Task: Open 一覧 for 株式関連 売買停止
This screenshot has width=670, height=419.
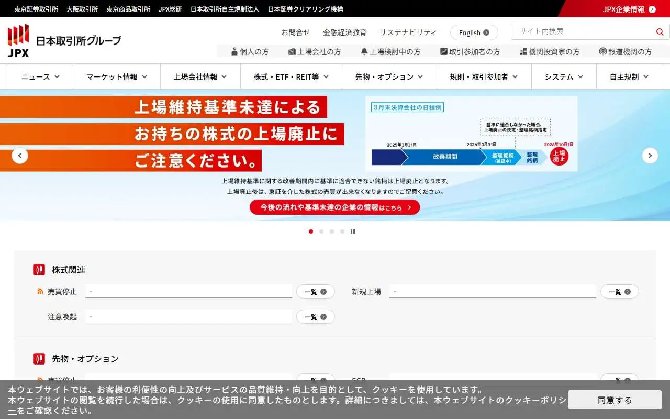Action: [316, 292]
